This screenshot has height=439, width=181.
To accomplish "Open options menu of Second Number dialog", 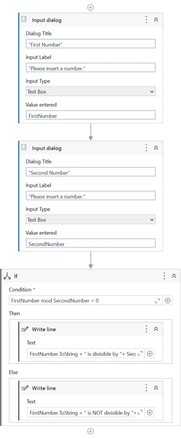I will 146,148.
